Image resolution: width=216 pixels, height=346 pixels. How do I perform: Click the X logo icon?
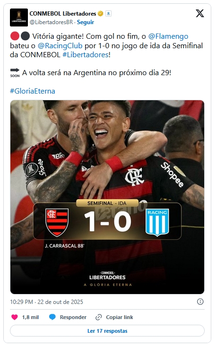(199, 13)
